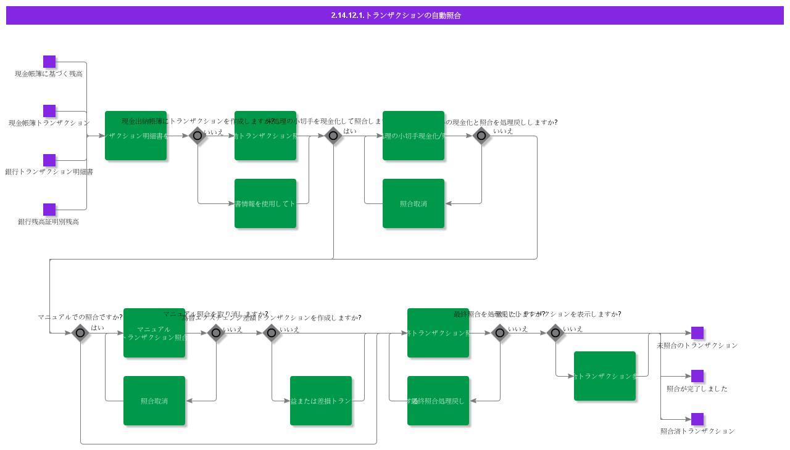
Task: Select the green 小切手現金化 process box
Action: click(x=414, y=136)
